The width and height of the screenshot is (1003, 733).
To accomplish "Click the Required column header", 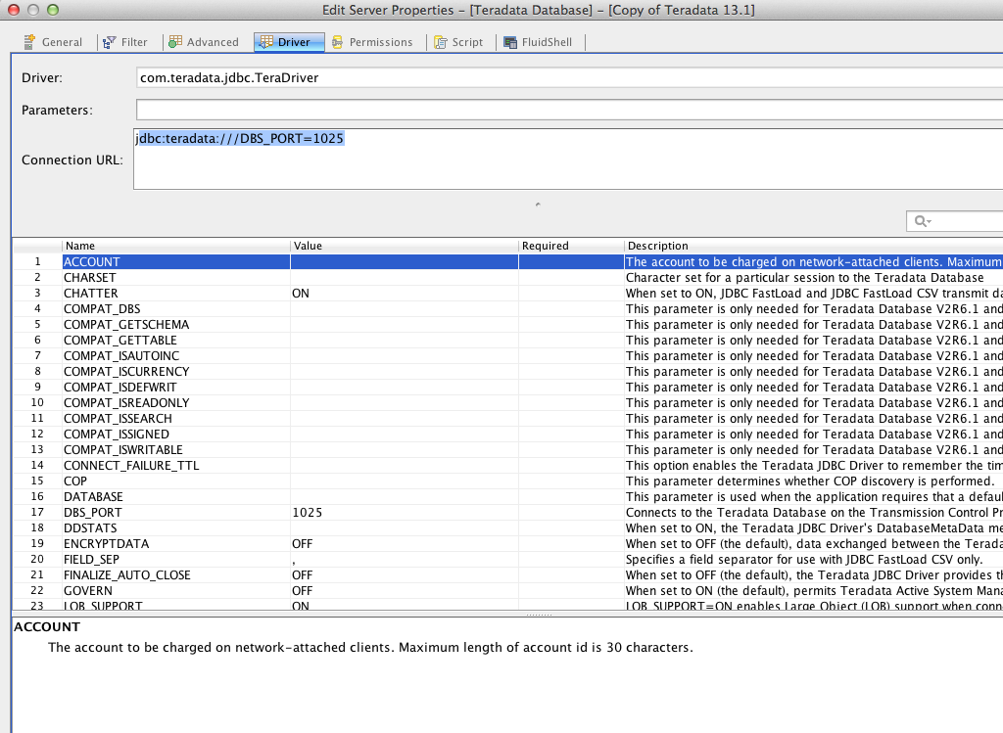I will point(571,246).
